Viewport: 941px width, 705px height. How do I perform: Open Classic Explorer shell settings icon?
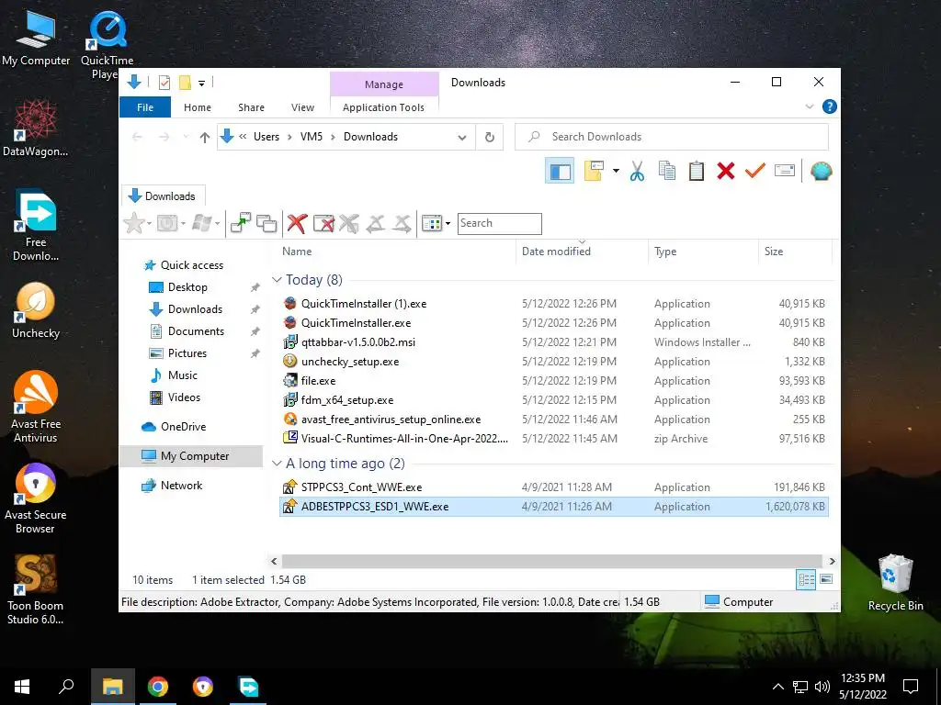pyautogui.click(x=821, y=172)
